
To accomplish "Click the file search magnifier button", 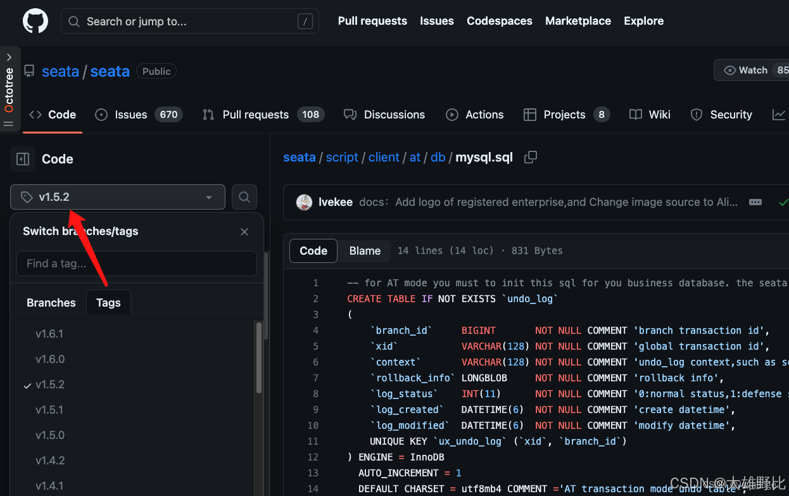I will pyautogui.click(x=244, y=197).
